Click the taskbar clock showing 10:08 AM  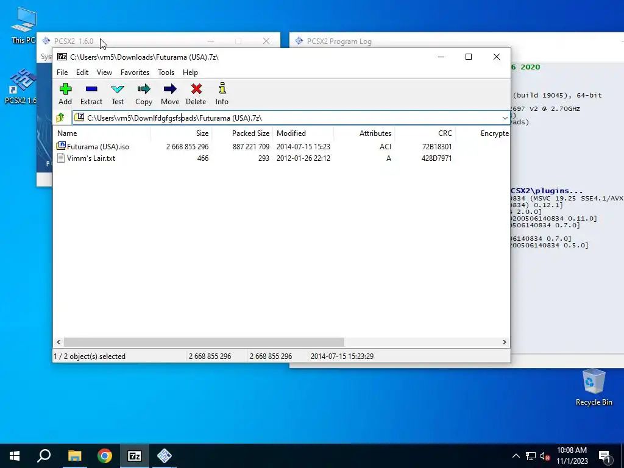(x=572, y=456)
